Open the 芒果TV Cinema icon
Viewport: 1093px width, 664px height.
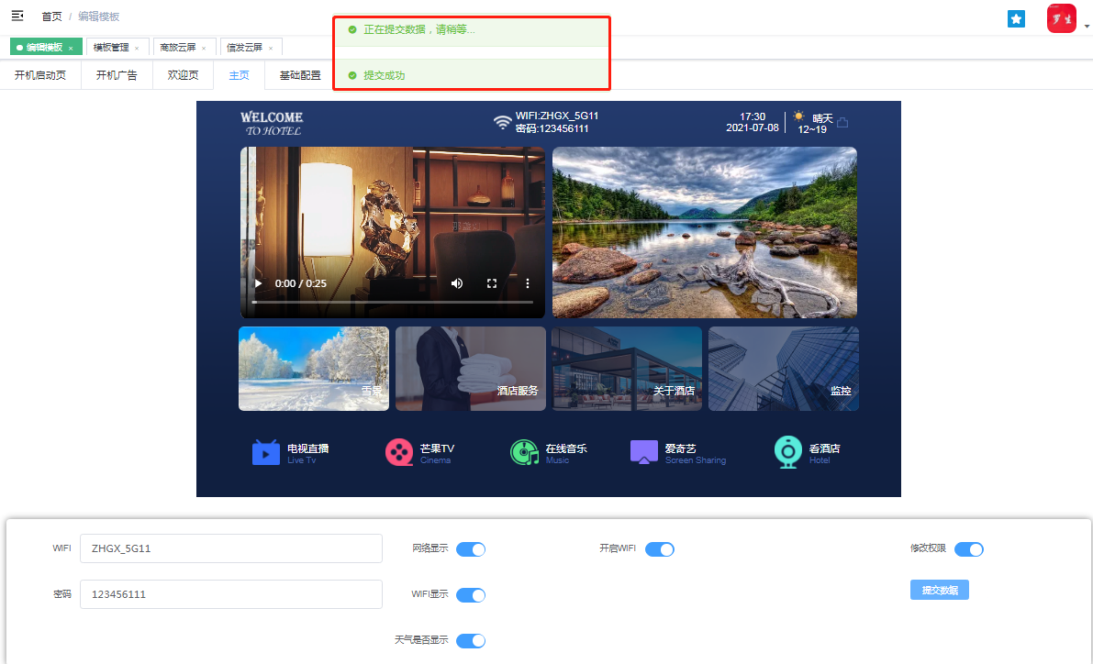click(399, 452)
